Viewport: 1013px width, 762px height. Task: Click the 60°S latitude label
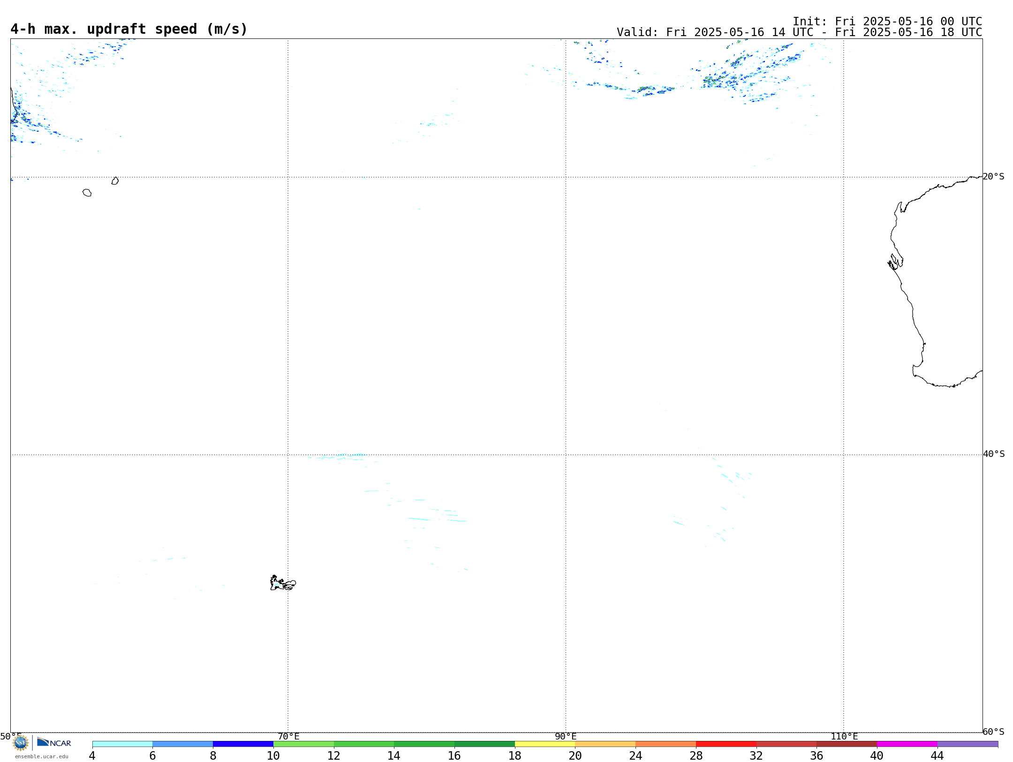point(994,732)
